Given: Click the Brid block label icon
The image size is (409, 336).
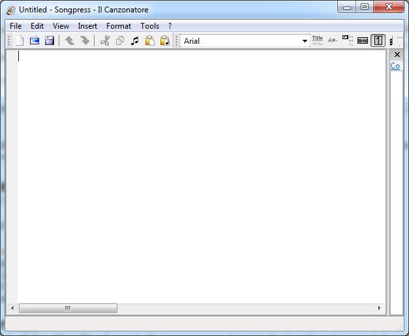Looking at the screenshot, I should pos(363,40).
